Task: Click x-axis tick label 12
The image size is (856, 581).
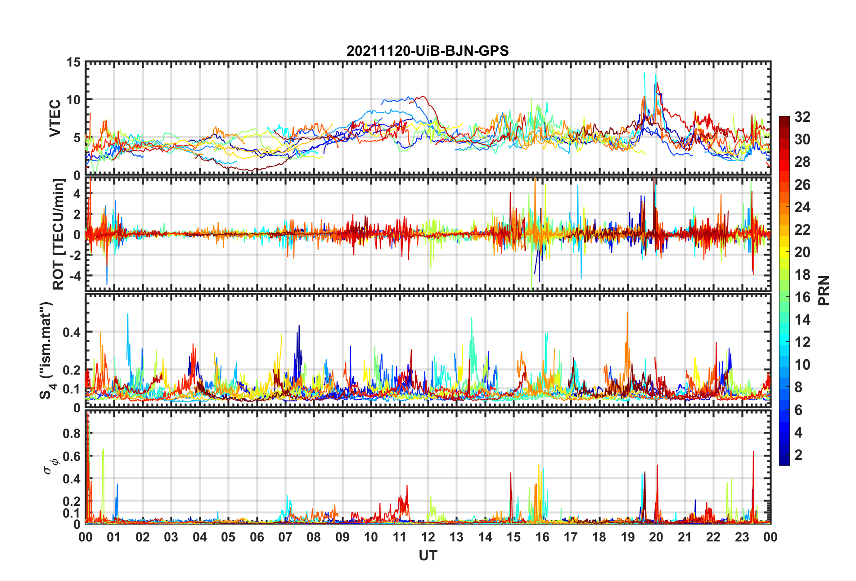Action: pyautogui.click(x=428, y=537)
